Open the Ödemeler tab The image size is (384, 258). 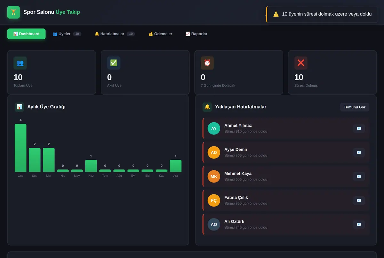pos(160,34)
